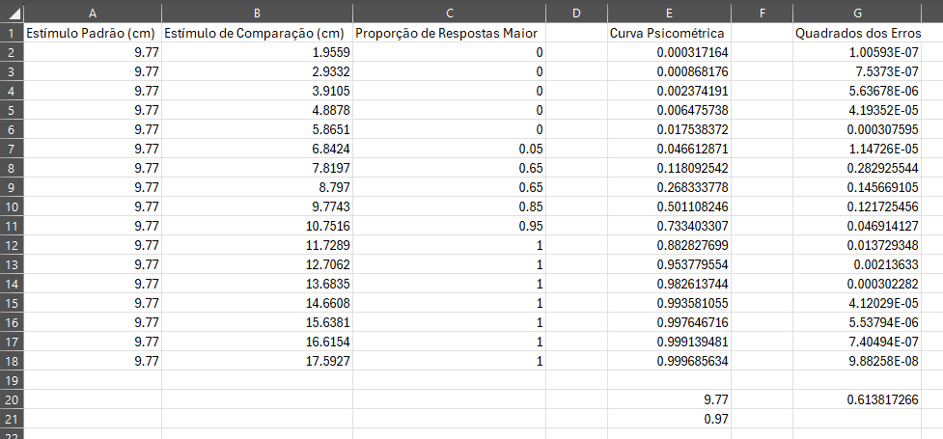Select cell with value 15.6381
Viewport: 943px width, 439px height.
257,321
